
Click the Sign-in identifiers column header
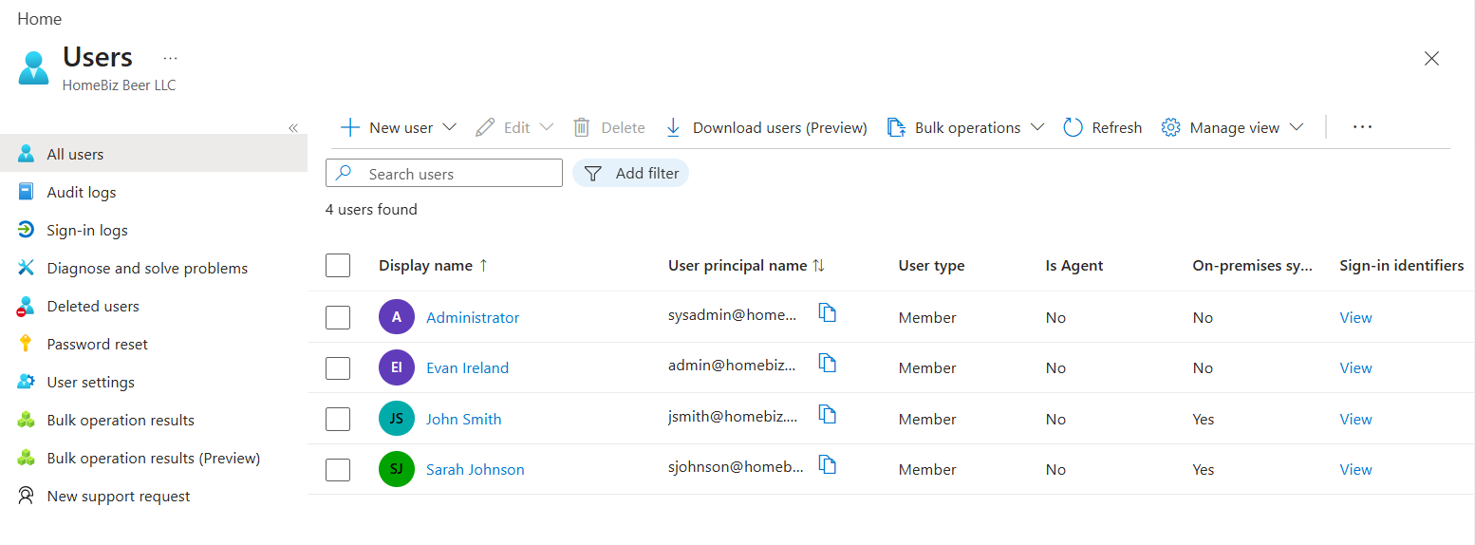click(1401, 266)
